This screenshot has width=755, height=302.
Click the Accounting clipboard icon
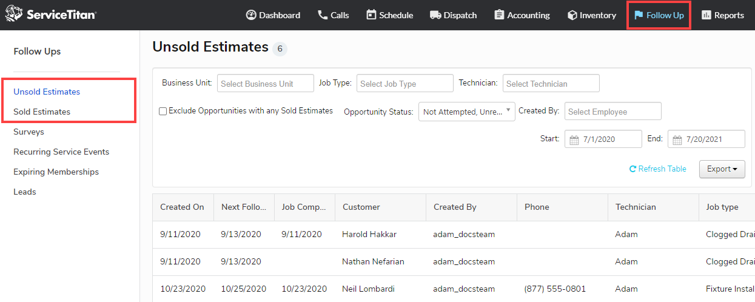pos(499,15)
